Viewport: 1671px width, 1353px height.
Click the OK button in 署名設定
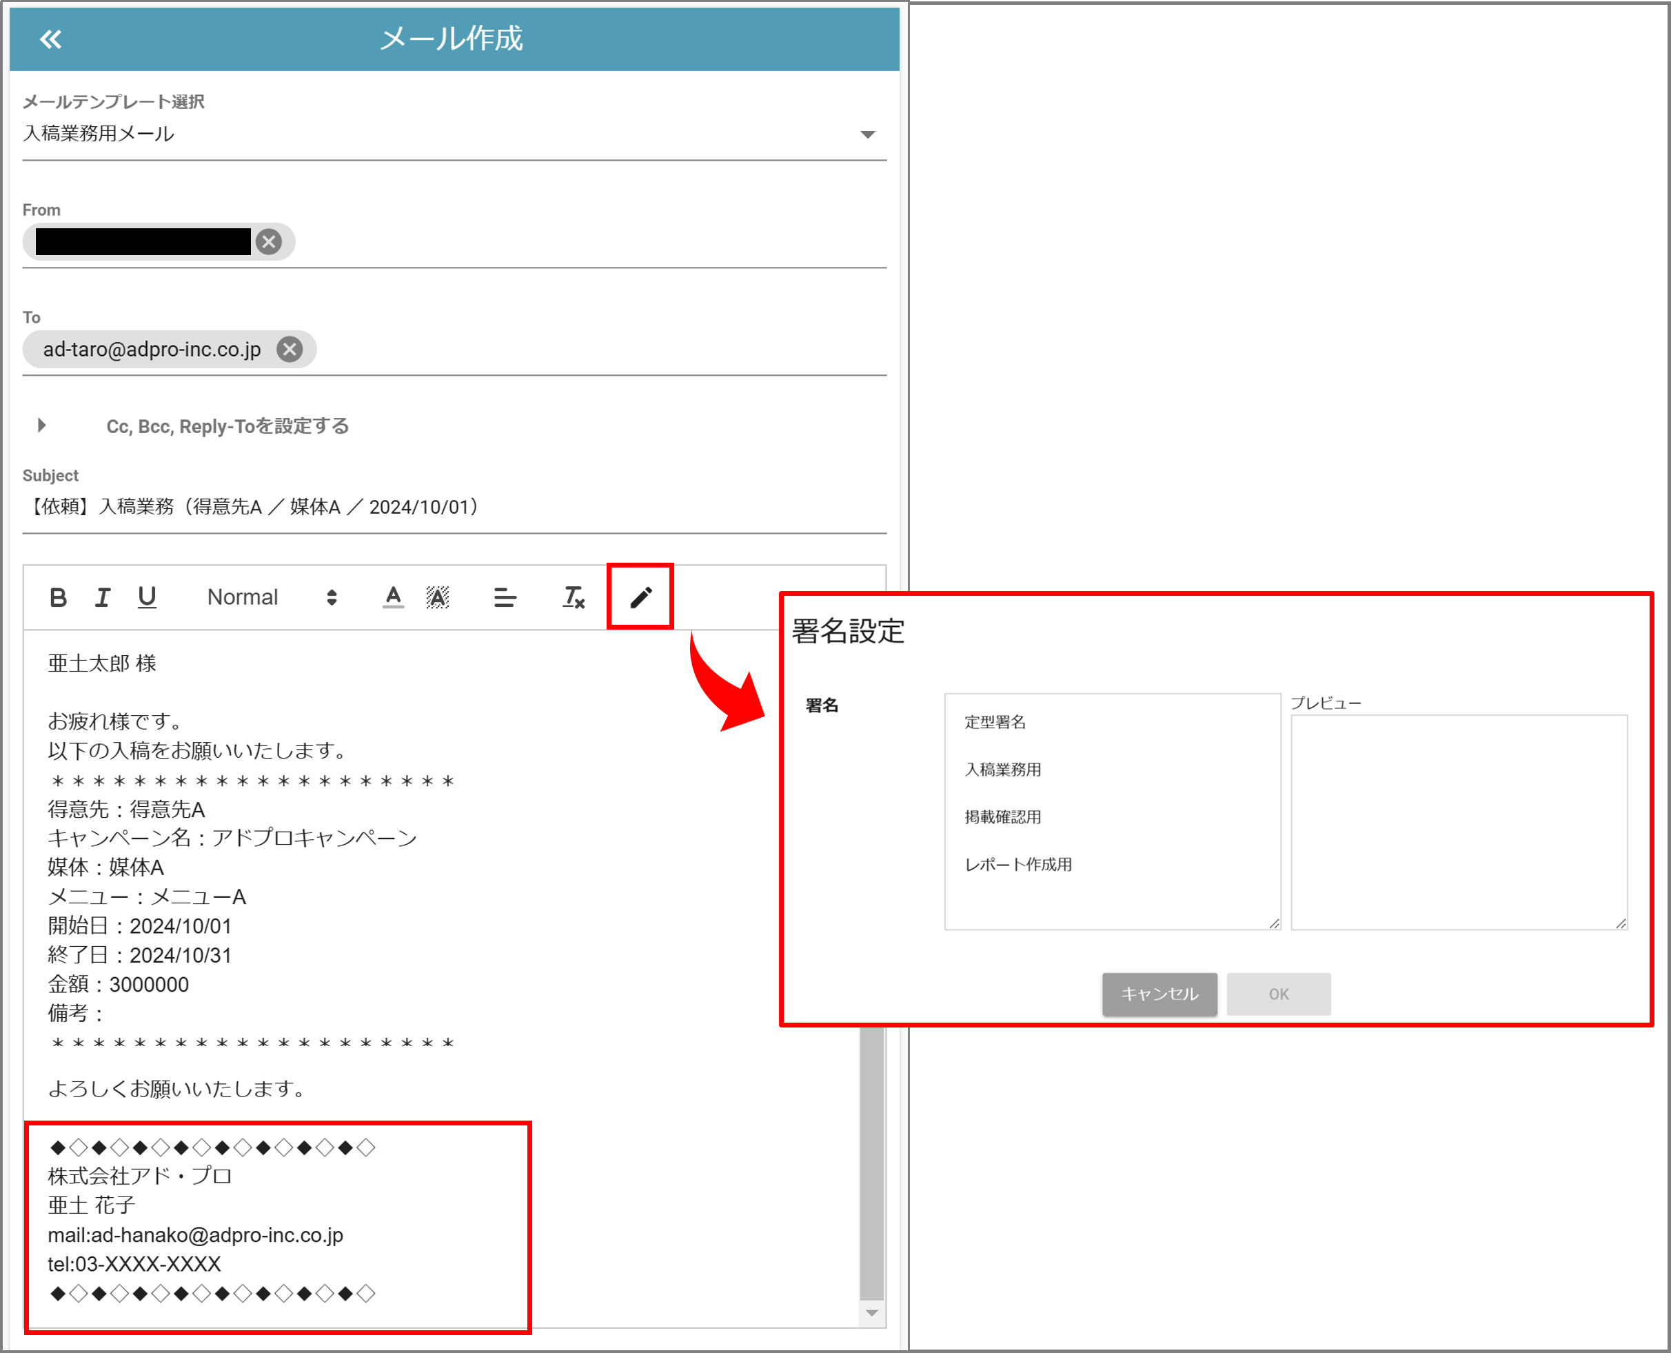click(x=1278, y=994)
